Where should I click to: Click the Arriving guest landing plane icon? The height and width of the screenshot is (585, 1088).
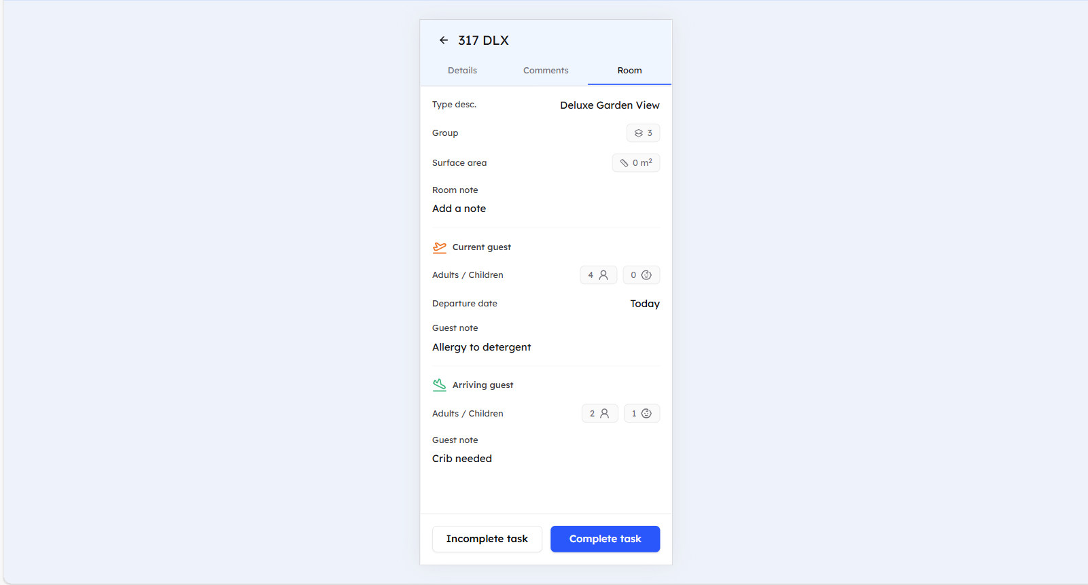pyautogui.click(x=440, y=385)
